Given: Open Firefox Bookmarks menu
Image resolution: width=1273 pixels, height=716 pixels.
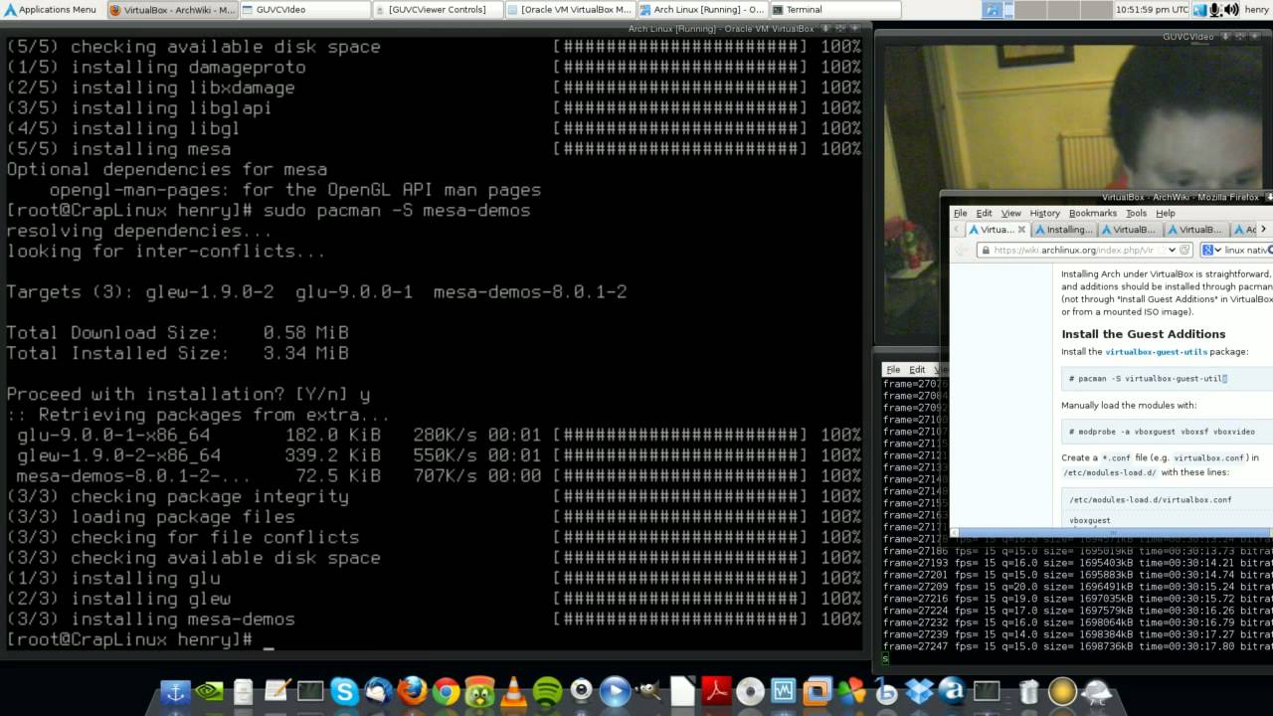Looking at the screenshot, I should [x=1093, y=213].
